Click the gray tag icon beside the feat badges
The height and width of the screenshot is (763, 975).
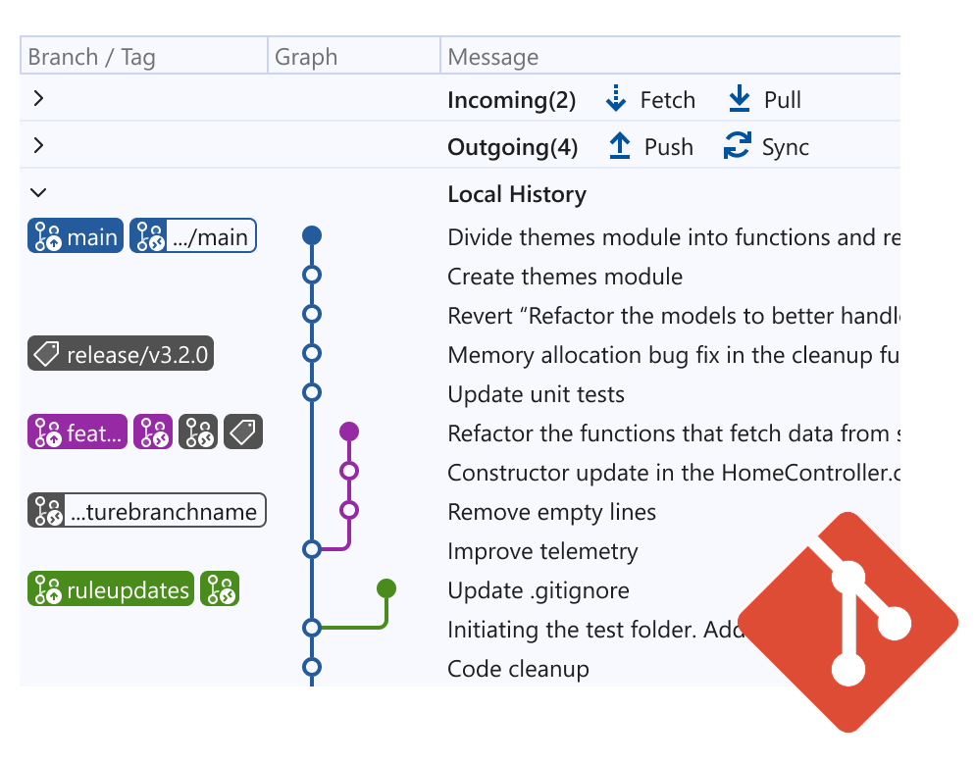click(x=242, y=432)
